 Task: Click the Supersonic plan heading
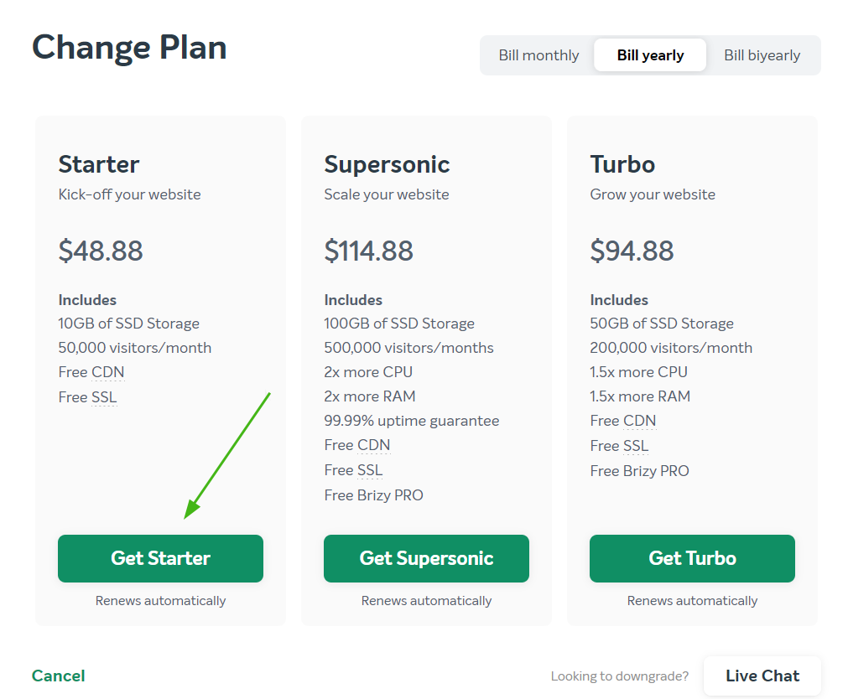point(387,164)
